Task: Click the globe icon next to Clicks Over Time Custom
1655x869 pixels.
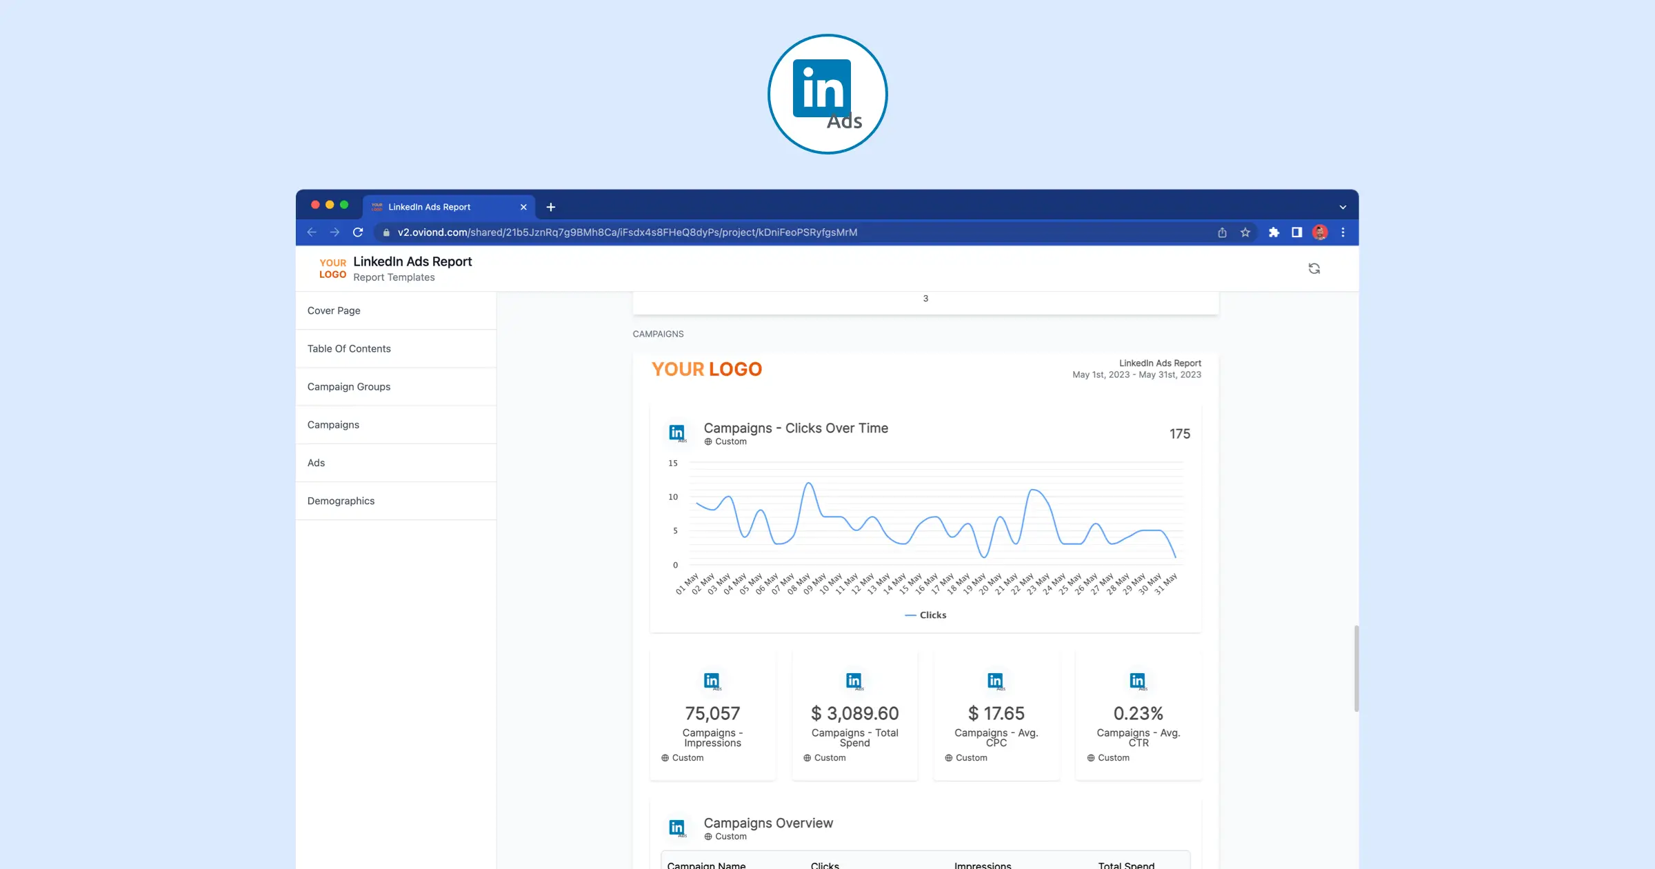Action: point(708,441)
